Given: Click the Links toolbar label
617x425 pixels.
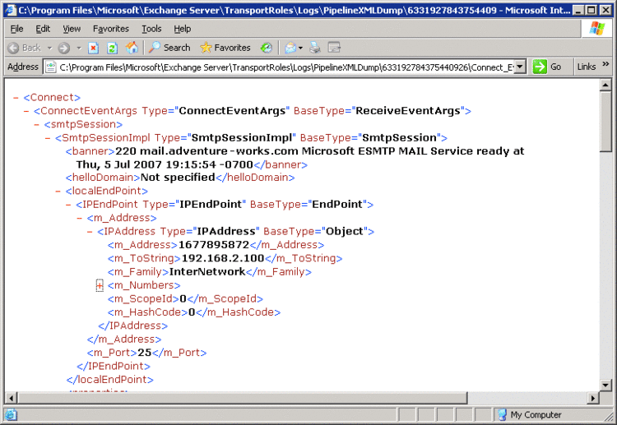Looking at the screenshot, I should pyautogui.click(x=587, y=67).
